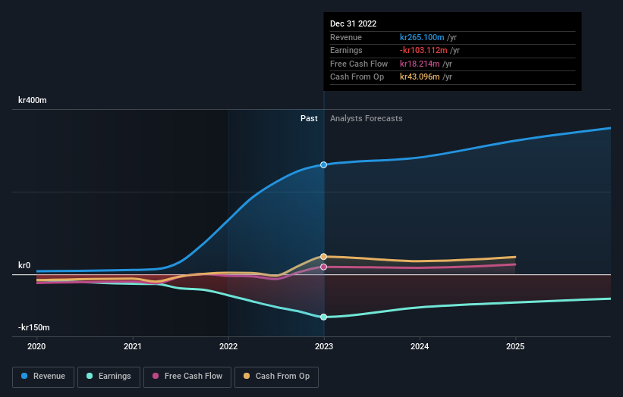Click the Analysts Forecasts label
The height and width of the screenshot is (397, 623).
tap(367, 119)
